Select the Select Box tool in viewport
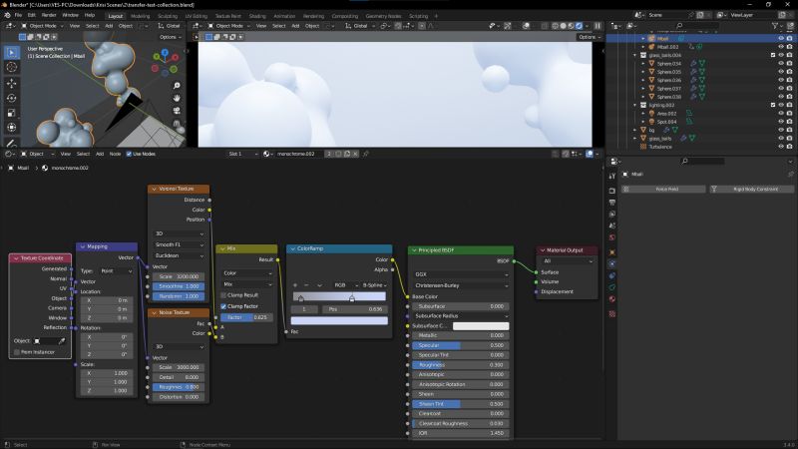798x449 pixels. [12, 52]
